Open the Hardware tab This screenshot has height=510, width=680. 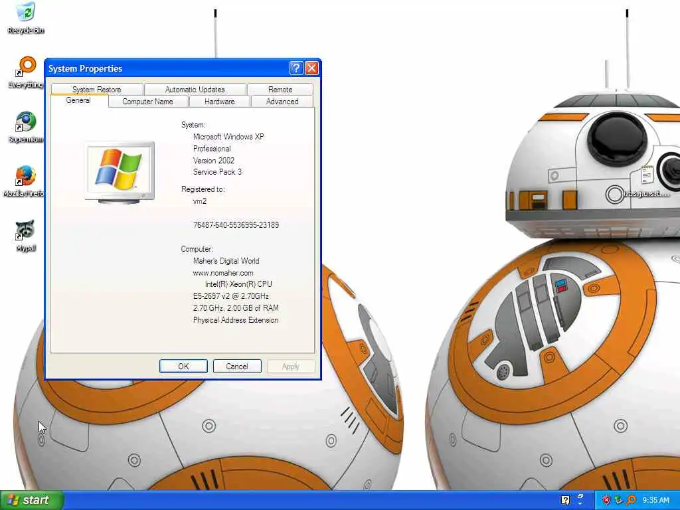pyautogui.click(x=219, y=102)
